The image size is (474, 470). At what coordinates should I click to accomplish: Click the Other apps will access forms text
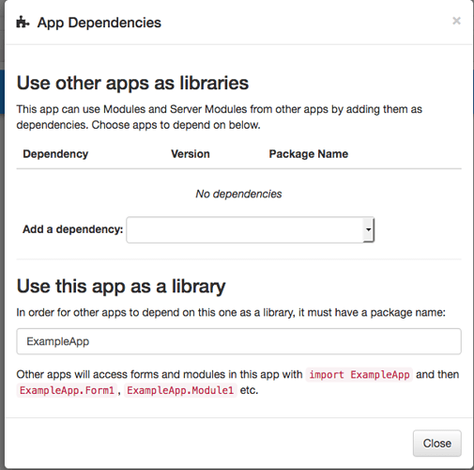click(x=160, y=374)
